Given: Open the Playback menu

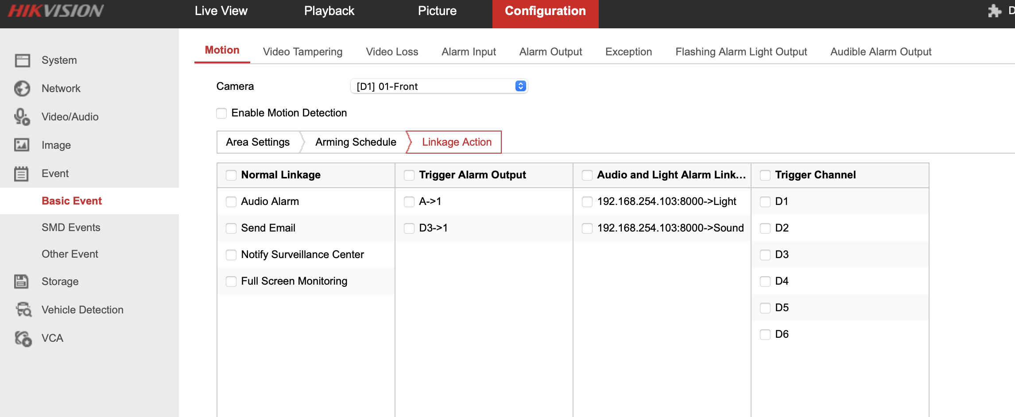Looking at the screenshot, I should click(329, 11).
